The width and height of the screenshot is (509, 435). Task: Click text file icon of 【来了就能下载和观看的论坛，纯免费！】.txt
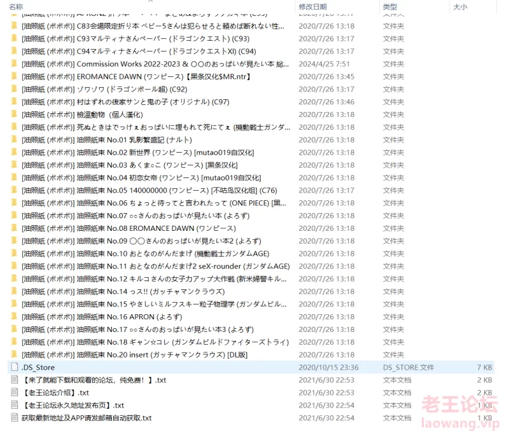(x=14, y=380)
